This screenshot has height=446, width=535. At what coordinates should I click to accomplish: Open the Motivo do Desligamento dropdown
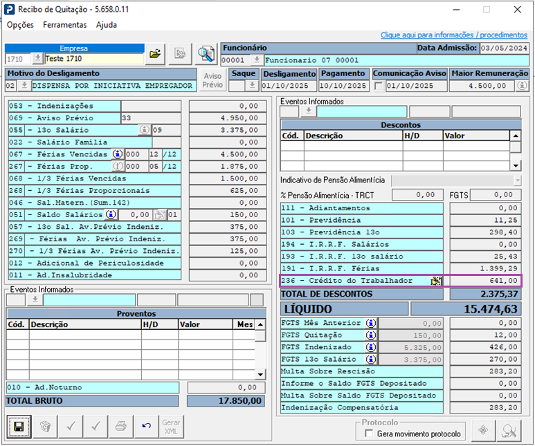(24, 86)
